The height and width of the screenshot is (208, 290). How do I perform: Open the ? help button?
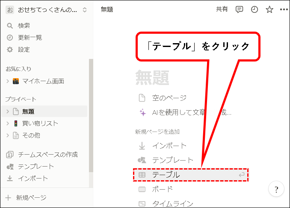[x=276, y=189]
